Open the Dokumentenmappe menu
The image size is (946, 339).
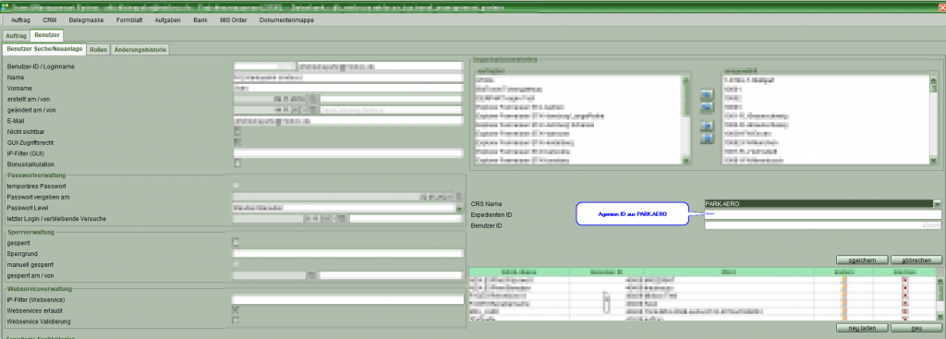(286, 20)
